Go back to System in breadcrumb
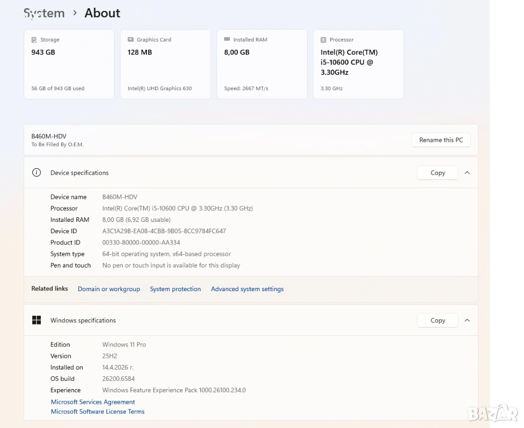This screenshot has height=428, width=524. [x=44, y=13]
